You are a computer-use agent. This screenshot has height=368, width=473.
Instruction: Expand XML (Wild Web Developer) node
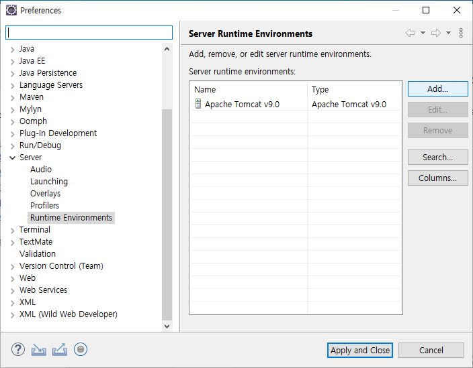[12, 315]
